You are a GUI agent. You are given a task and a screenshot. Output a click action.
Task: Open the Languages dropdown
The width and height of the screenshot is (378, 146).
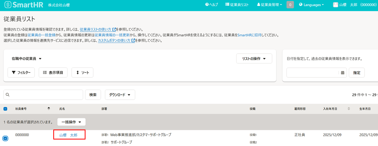tap(311, 5)
